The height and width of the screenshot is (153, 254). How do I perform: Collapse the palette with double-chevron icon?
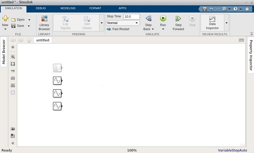[x=13, y=143]
